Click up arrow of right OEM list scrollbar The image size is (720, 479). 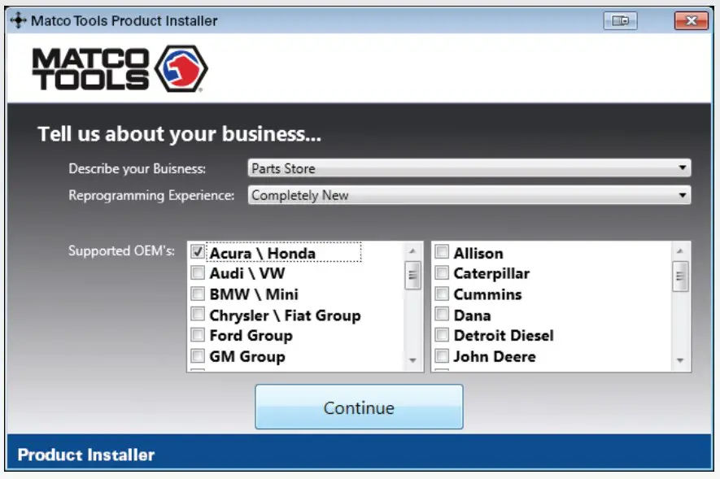click(680, 251)
